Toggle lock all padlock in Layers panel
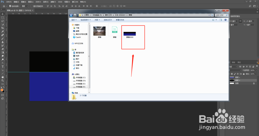This screenshot has width=259, height=136. (x=244, y=74)
